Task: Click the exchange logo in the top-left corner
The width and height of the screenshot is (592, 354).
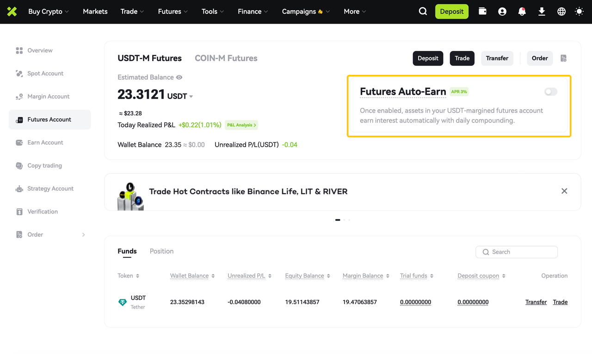Action: click(12, 12)
